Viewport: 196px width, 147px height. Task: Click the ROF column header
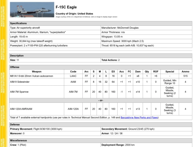156,72
